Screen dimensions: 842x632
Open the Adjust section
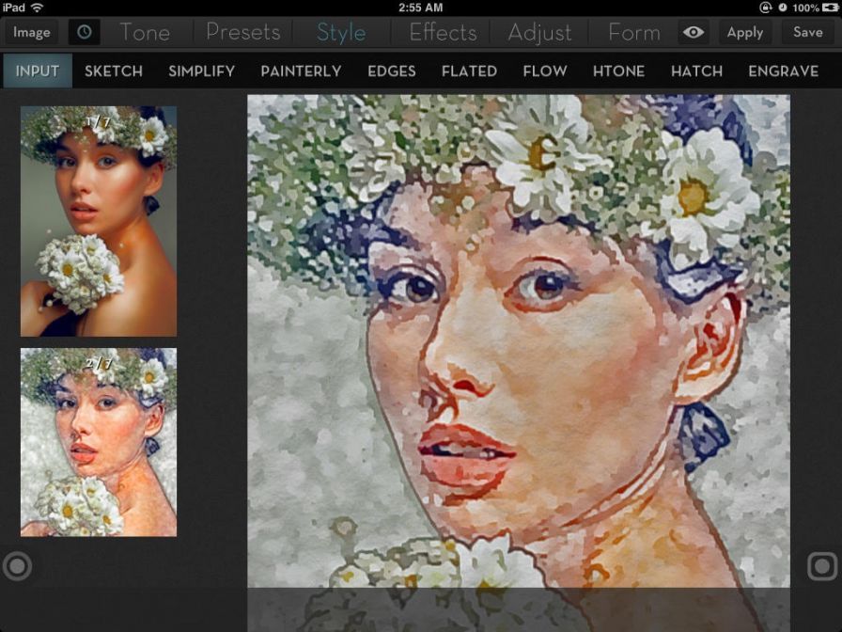pyautogui.click(x=540, y=32)
